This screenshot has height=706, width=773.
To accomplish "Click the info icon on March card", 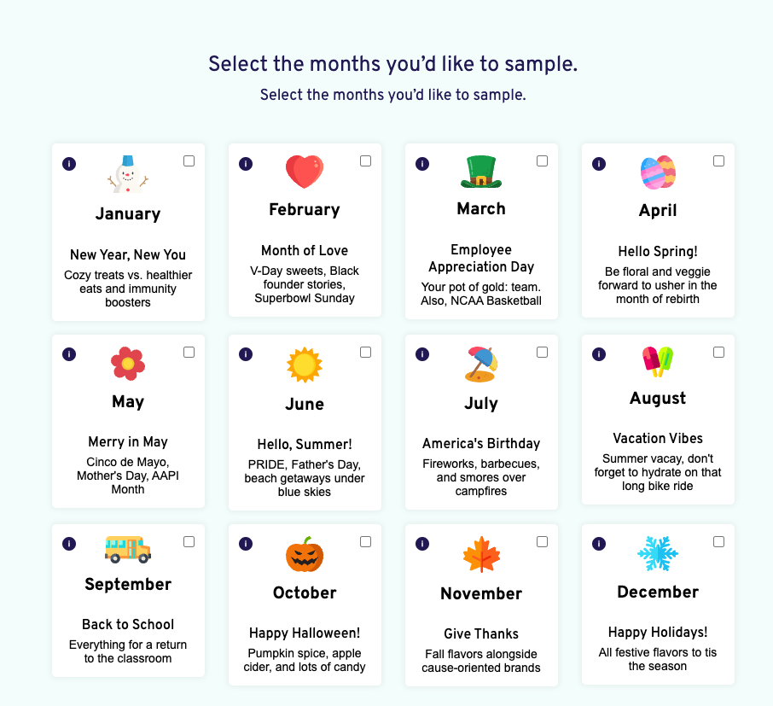I will [422, 164].
